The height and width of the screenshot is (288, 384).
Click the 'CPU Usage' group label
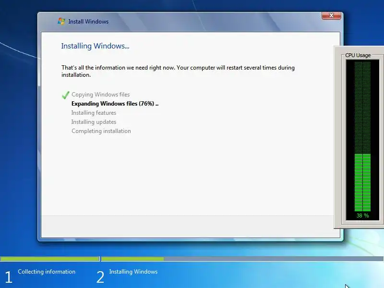pyautogui.click(x=358, y=55)
